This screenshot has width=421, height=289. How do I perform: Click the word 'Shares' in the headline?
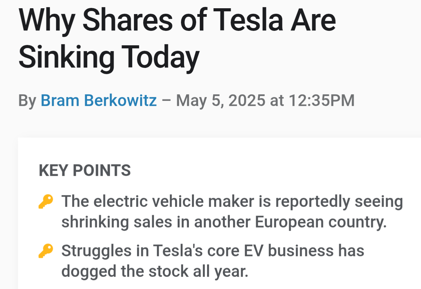coord(127,20)
